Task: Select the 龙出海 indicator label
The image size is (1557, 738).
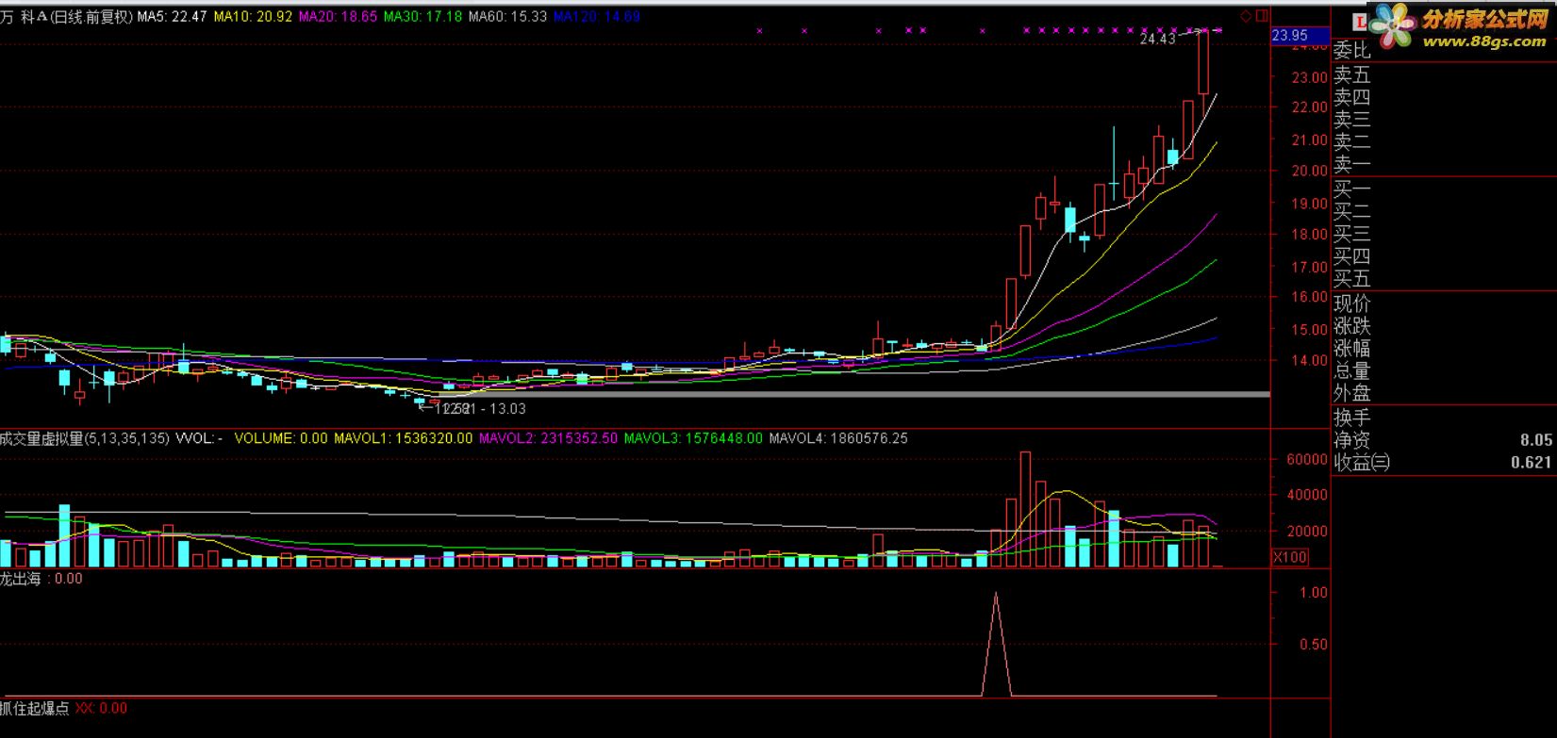Action: pos(21,579)
